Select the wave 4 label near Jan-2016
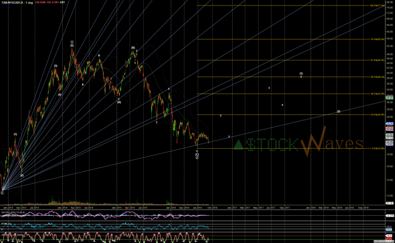The width and height of the screenshot is (395, 243). click(x=168, y=89)
